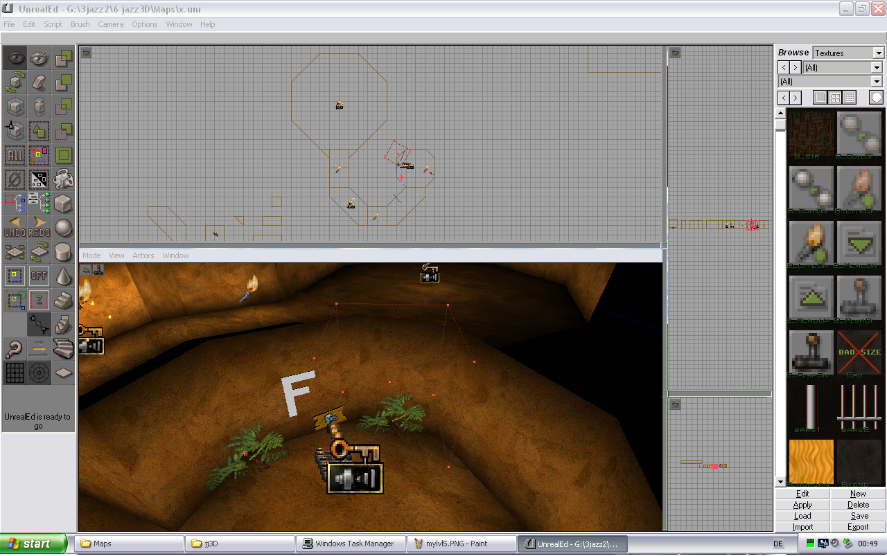
Task: Click the Edit texture button
Action: (x=802, y=494)
